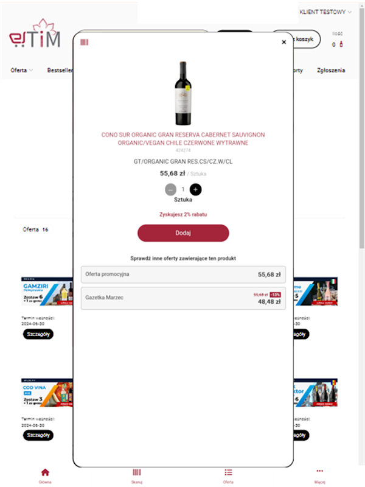Select the Gazetka Marzec offer row
The width and height of the screenshot is (365, 487).
click(x=183, y=298)
